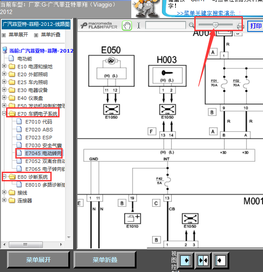Collapse the E70 车辆电子系统 folder

[4, 113]
